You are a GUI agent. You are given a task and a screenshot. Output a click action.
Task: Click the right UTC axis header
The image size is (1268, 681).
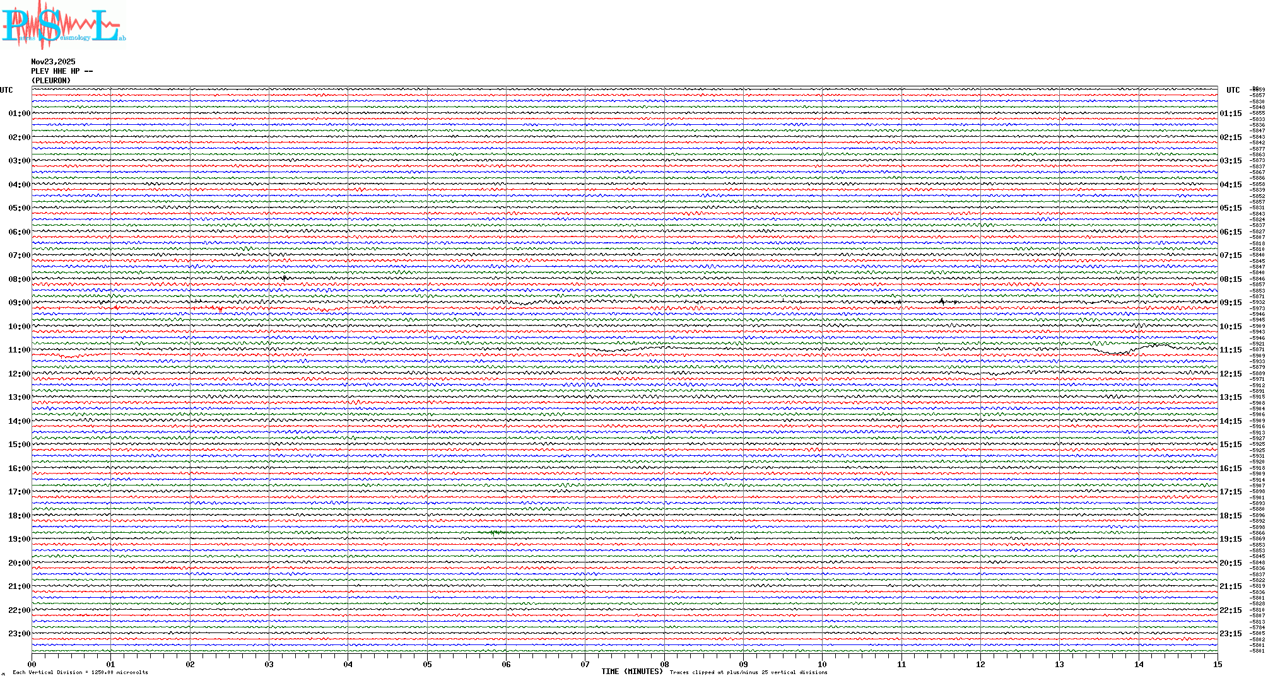[1233, 90]
